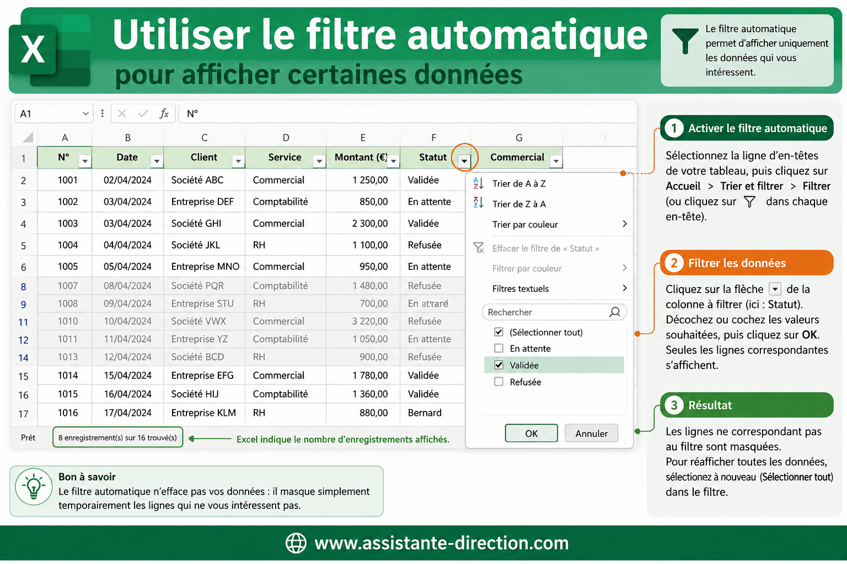
Task: Open the Client column filter arrow
Action: coord(238,161)
